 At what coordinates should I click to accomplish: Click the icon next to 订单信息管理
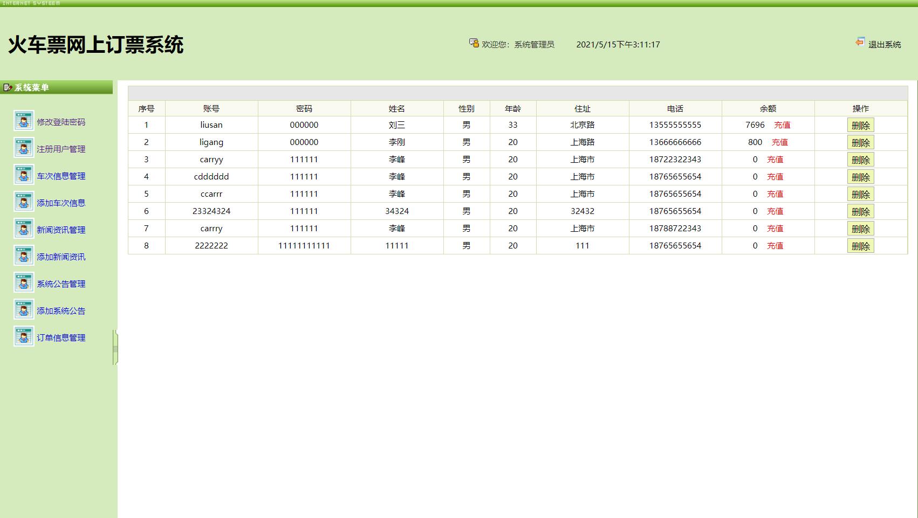tap(24, 336)
